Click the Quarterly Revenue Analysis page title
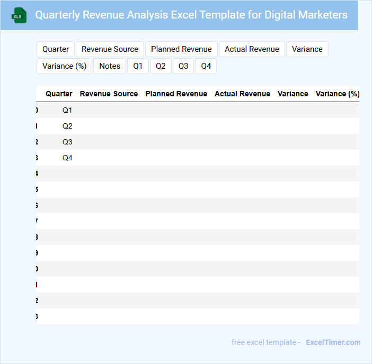The height and width of the screenshot is (364, 372). point(191,15)
